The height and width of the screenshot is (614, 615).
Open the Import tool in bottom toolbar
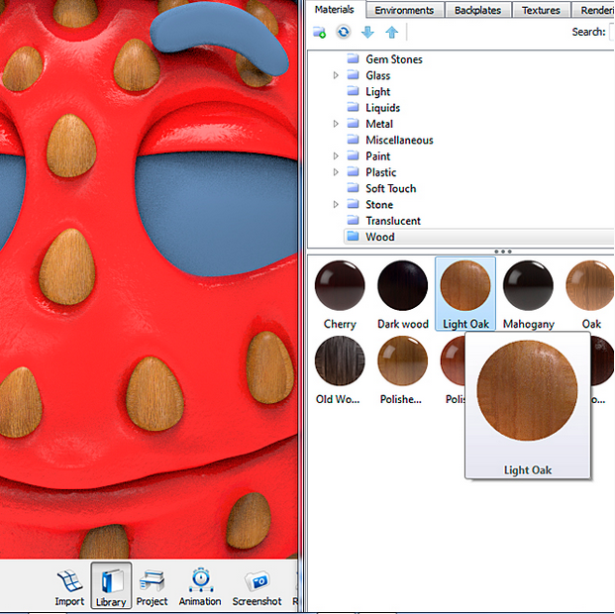(x=69, y=585)
